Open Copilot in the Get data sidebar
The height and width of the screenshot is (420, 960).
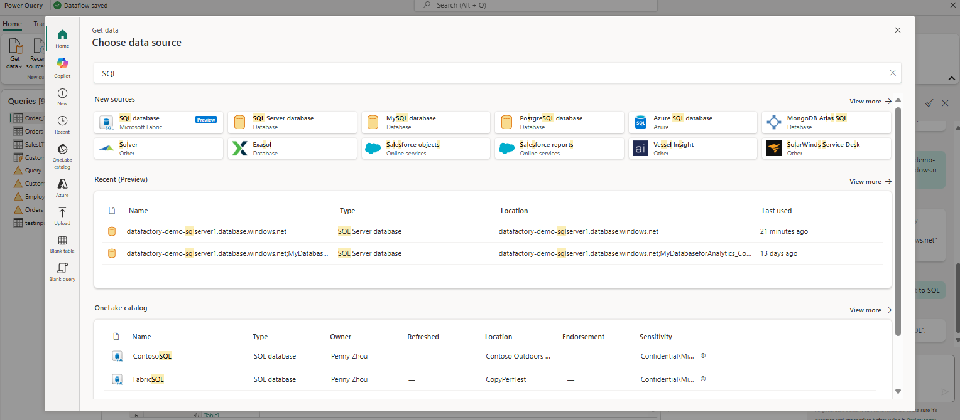tap(62, 67)
